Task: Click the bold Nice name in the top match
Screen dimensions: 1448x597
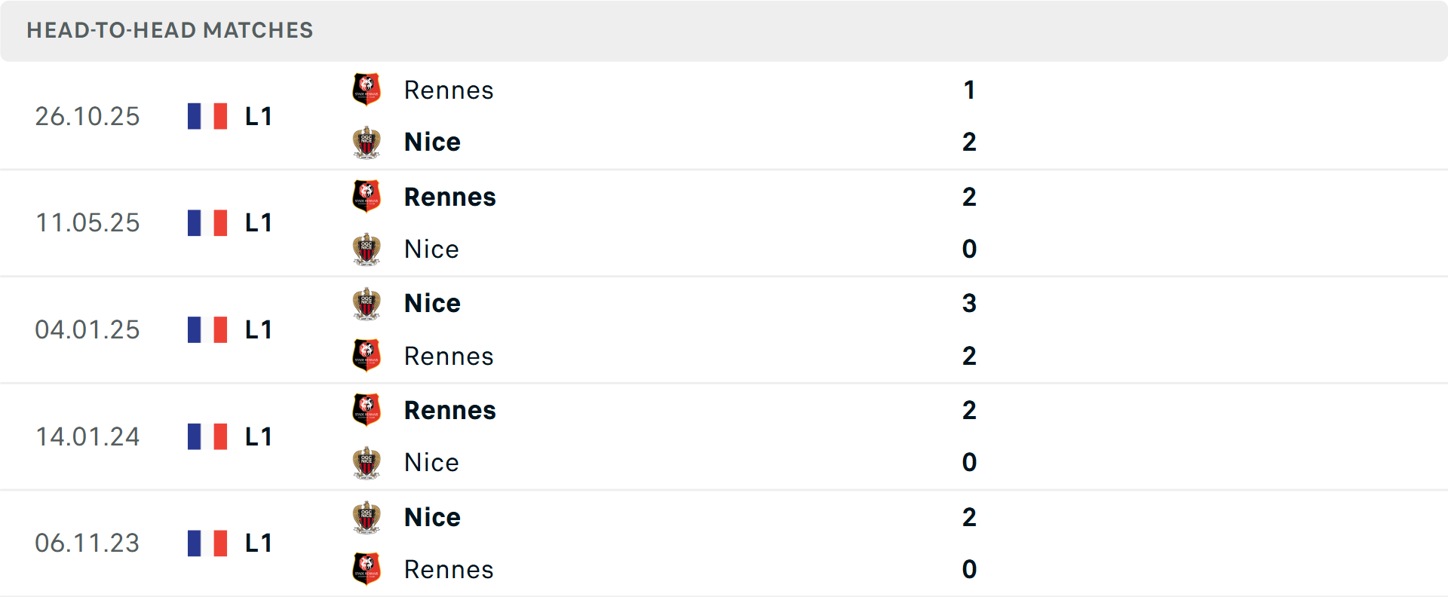Action: coord(432,142)
